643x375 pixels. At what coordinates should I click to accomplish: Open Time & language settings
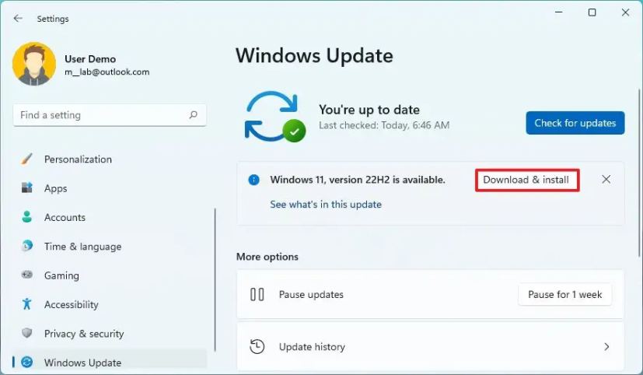click(83, 247)
